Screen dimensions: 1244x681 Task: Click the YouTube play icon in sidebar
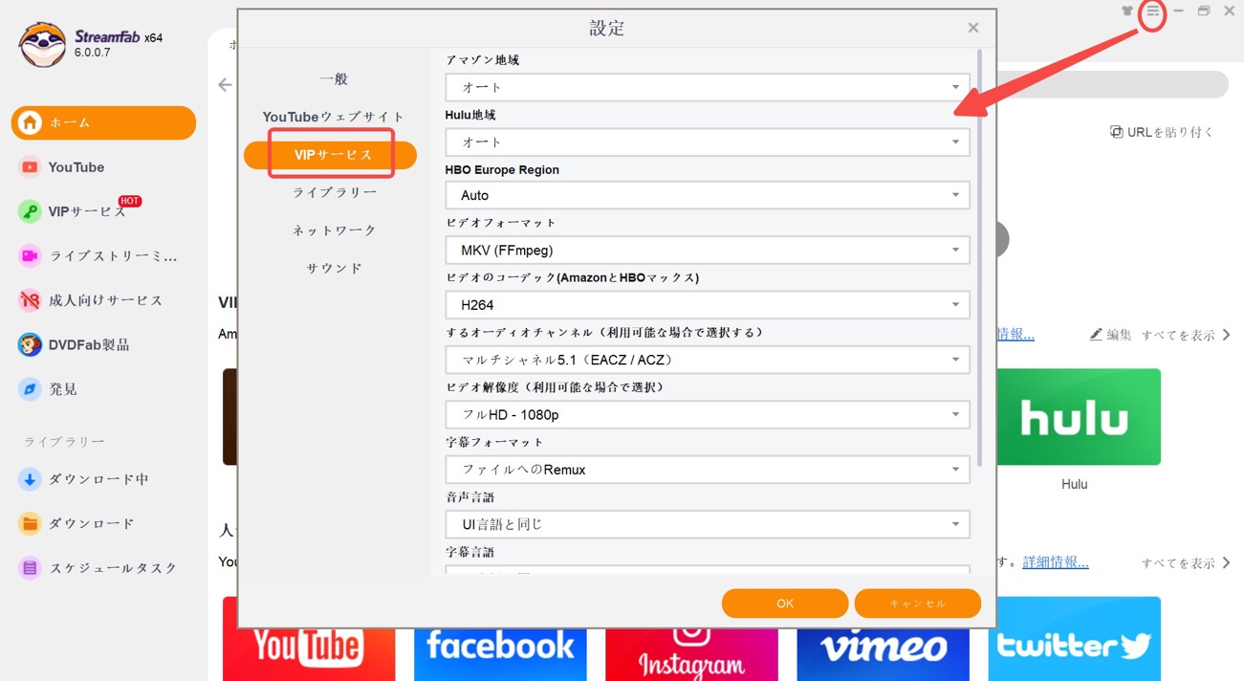click(x=30, y=167)
